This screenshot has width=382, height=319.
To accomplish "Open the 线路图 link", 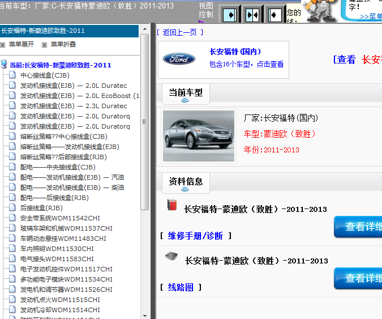I will (x=181, y=287).
